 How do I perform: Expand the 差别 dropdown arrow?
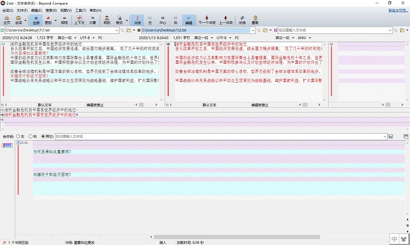[56, 20]
